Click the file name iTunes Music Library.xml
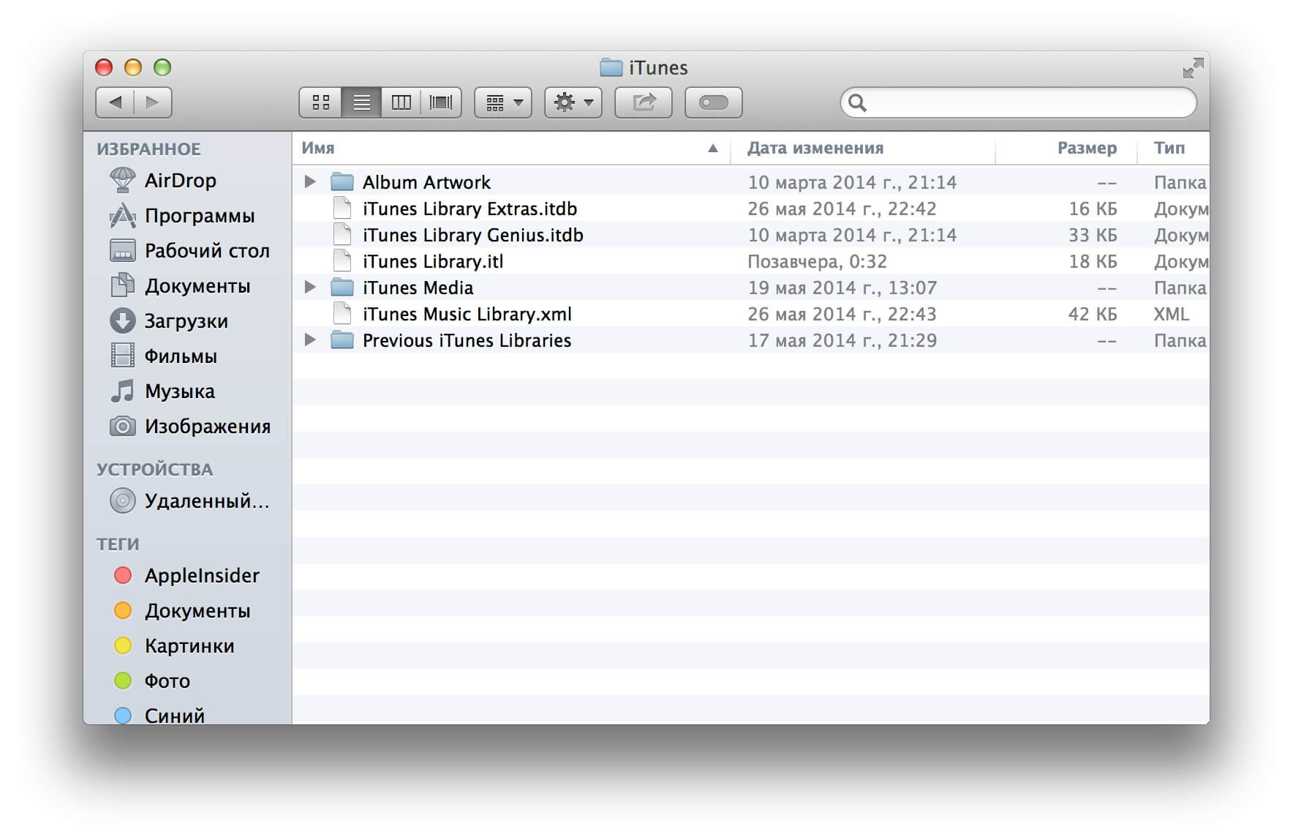The image size is (1293, 840). 467,314
